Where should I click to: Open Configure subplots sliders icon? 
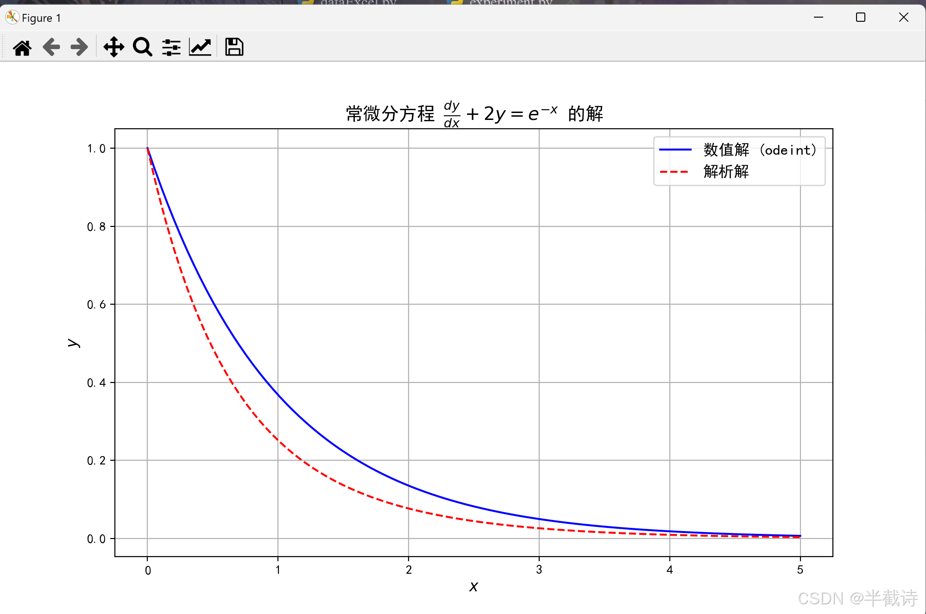(x=171, y=47)
